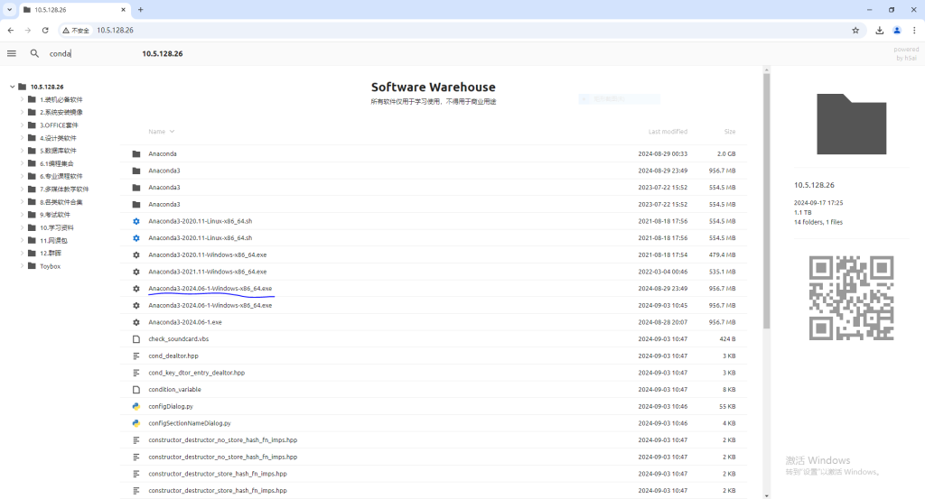This screenshot has width=925, height=499.
Task: Open the browser downloads icon
Action: click(x=880, y=30)
